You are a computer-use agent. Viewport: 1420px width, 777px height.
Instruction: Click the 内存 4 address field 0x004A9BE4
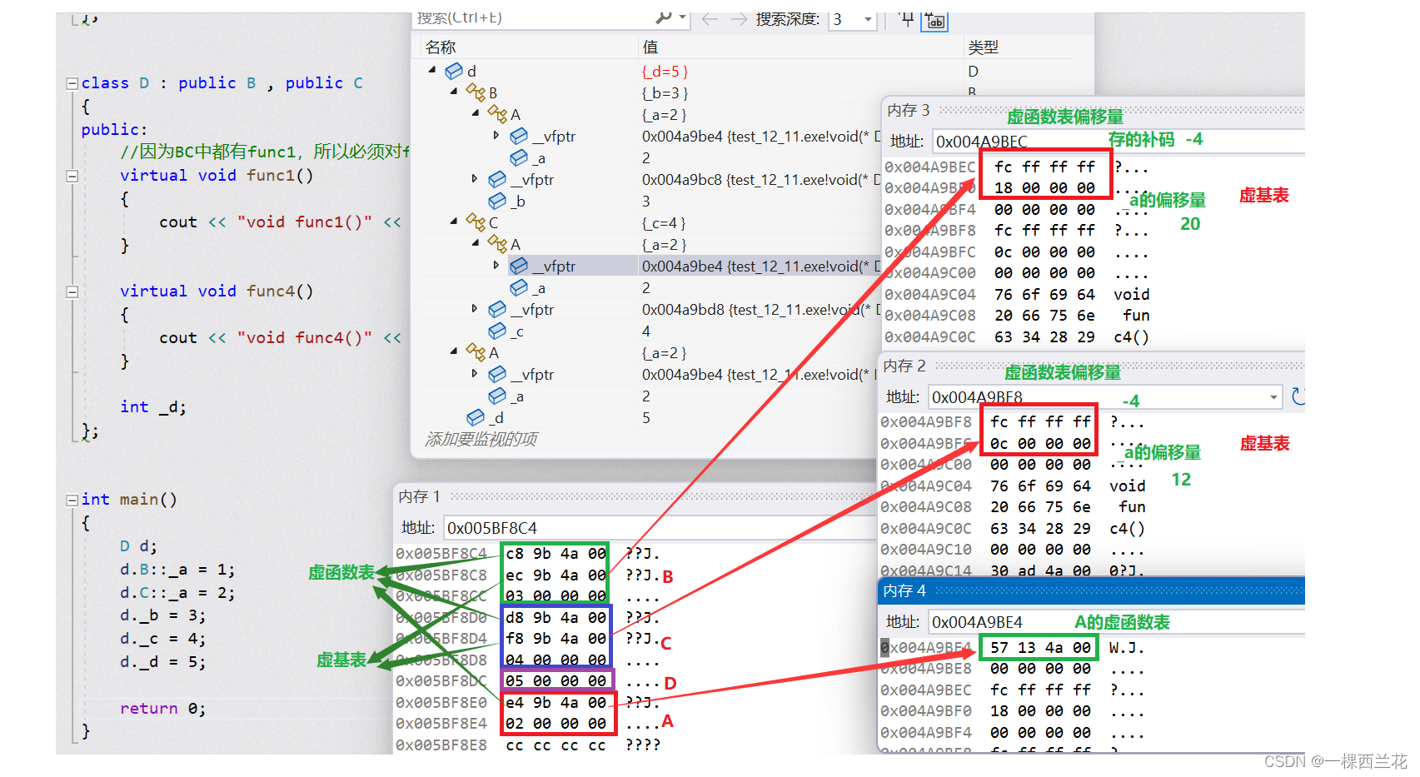pos(1115,622)
